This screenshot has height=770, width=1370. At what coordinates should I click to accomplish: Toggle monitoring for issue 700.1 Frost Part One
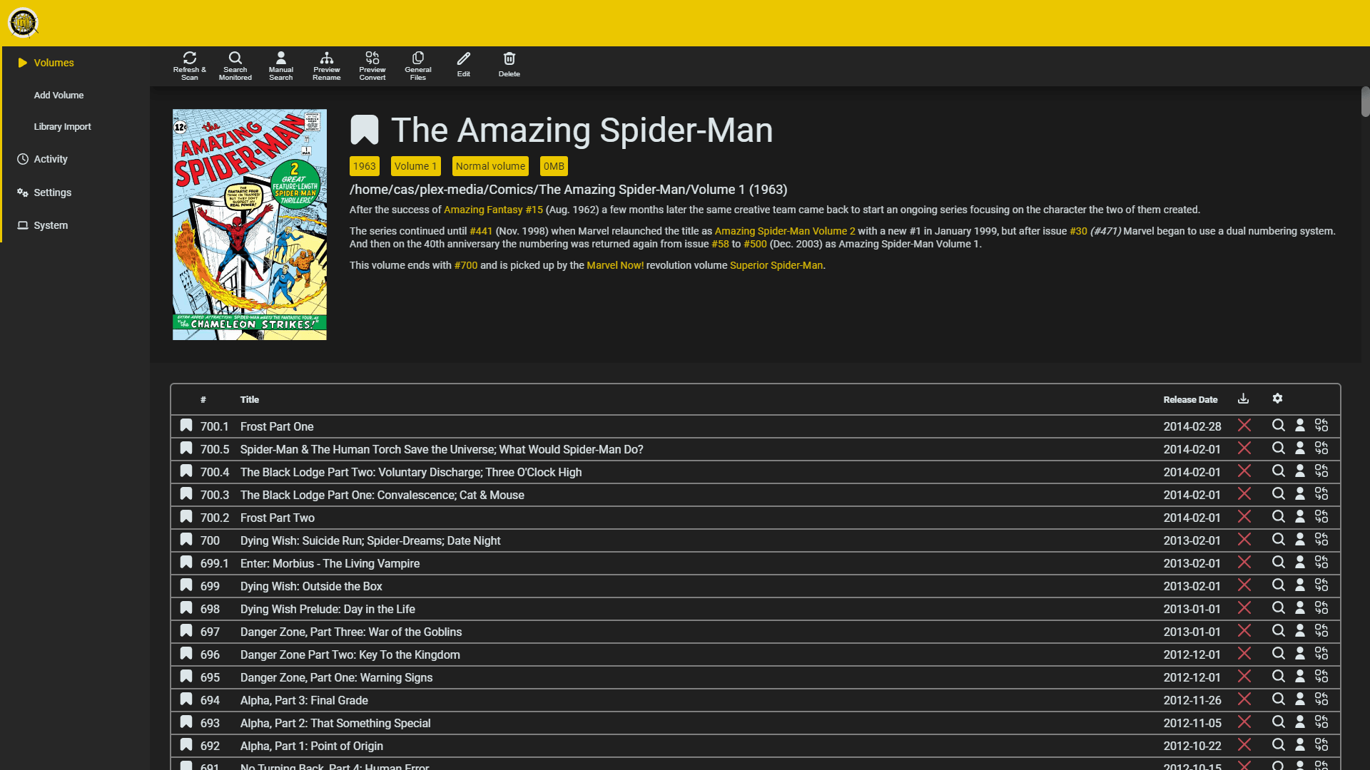[186, 426]
